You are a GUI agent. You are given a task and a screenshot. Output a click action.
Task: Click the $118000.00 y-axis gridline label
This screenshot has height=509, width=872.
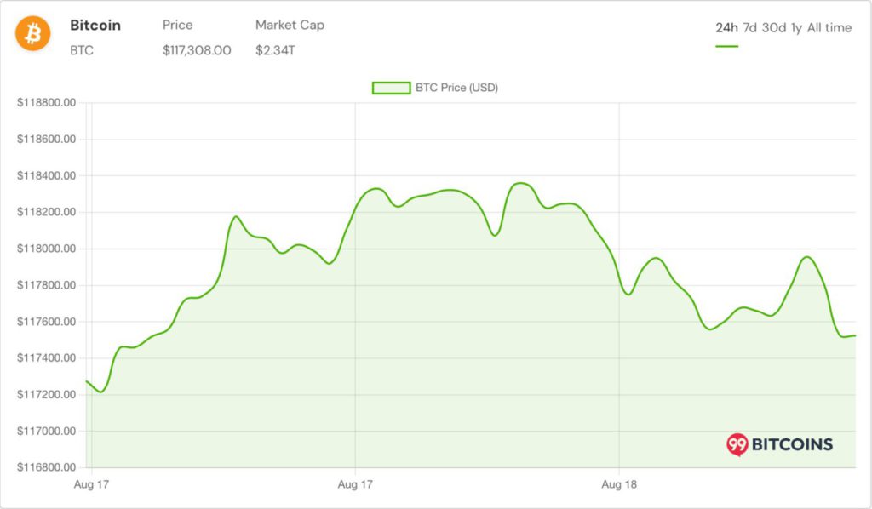(47, 249)
